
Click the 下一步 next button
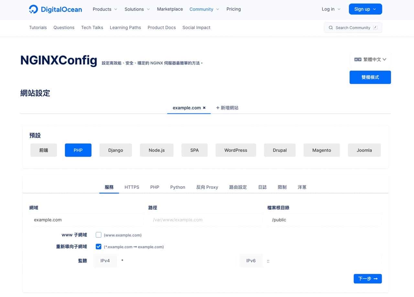pos(368,279)
